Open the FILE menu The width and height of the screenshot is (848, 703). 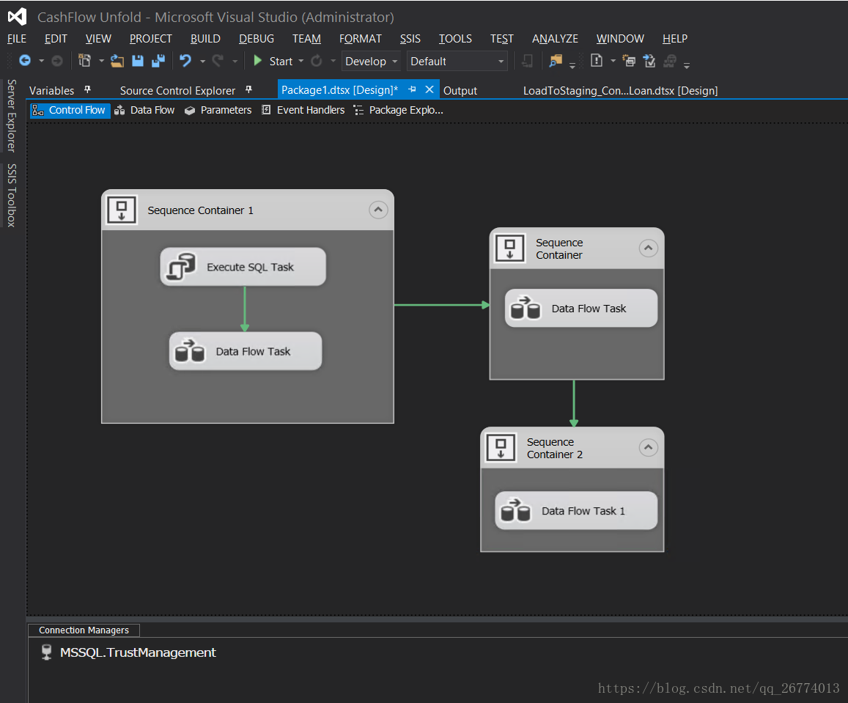point(17,39)
